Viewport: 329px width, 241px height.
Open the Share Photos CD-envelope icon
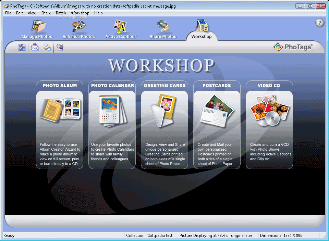(x=163, y=26)
